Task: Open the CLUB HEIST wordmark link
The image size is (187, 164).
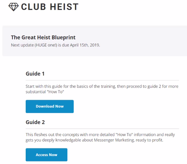Action: tap(50, 7)
